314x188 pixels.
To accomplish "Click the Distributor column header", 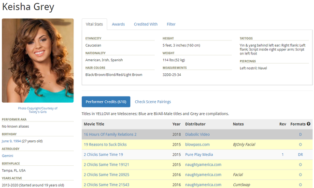I will tap(195, 124).
